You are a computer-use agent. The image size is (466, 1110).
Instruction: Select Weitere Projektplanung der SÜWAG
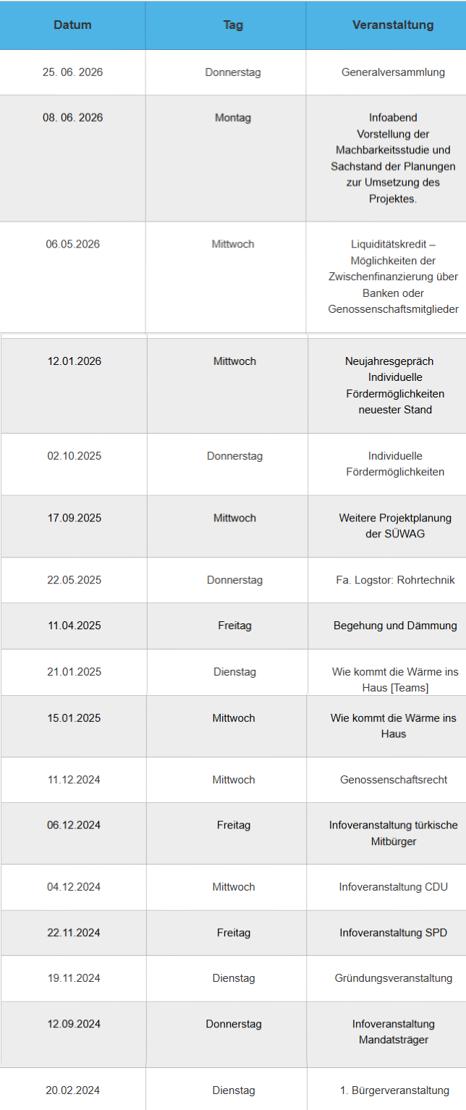pyautogui.click(x=395, y=526)
